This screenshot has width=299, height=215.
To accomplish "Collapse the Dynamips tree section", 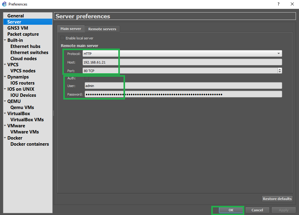I will pyautogui.click(x=5, y=77).
